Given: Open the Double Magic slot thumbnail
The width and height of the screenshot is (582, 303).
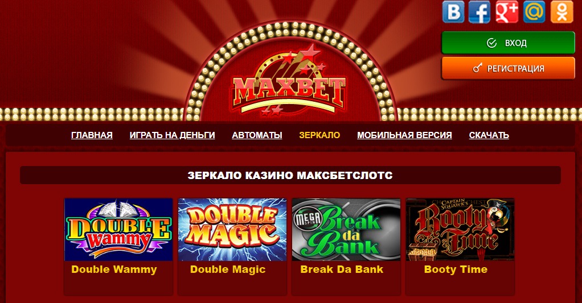Looking at the screenshot, I should pos(232,230).
